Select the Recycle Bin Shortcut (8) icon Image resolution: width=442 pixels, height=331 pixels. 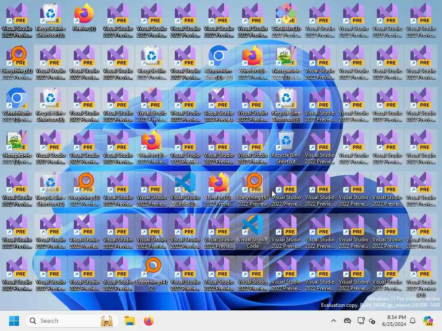[x=51, y=20]
